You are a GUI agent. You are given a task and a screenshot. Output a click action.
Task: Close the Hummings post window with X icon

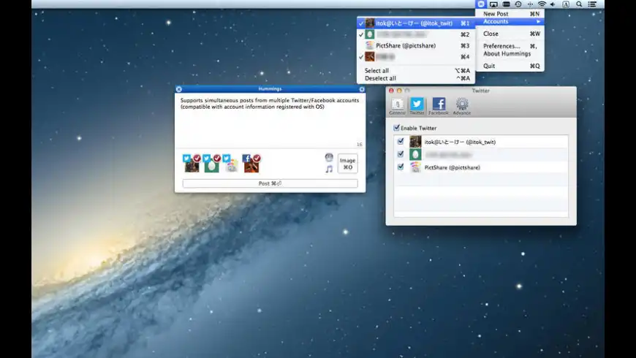point(179,89)
